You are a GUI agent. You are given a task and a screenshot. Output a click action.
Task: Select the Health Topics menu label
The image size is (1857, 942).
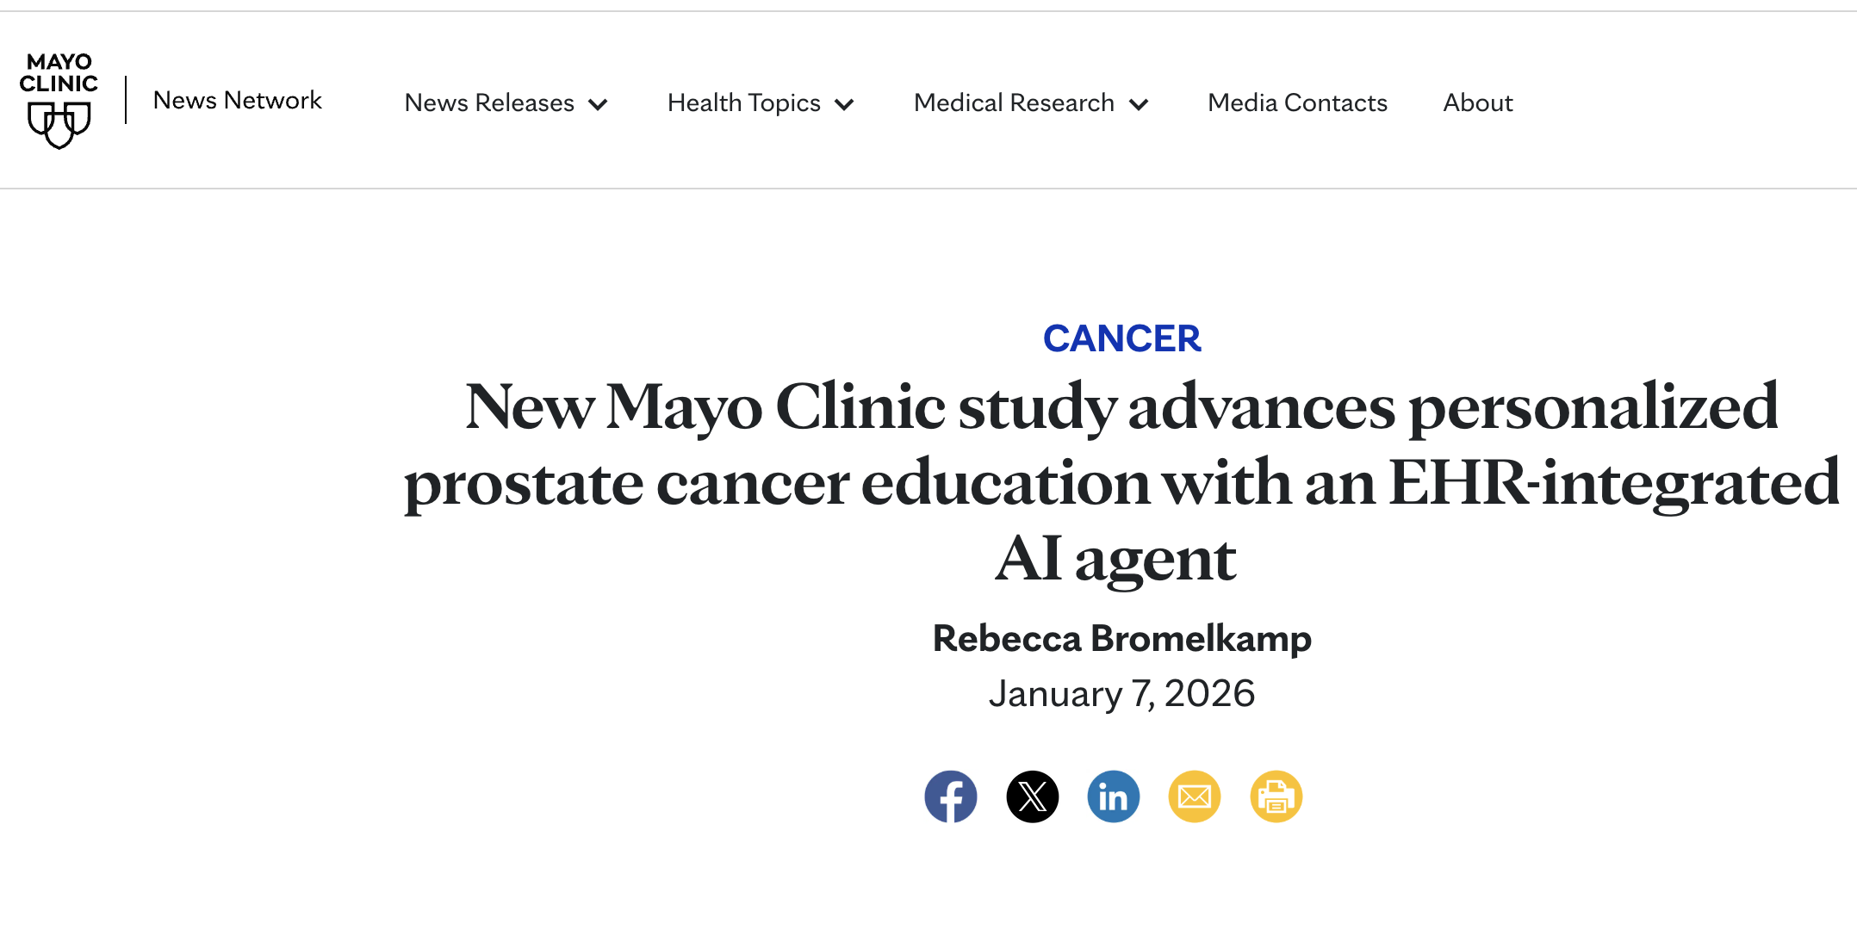pos(742,102)
